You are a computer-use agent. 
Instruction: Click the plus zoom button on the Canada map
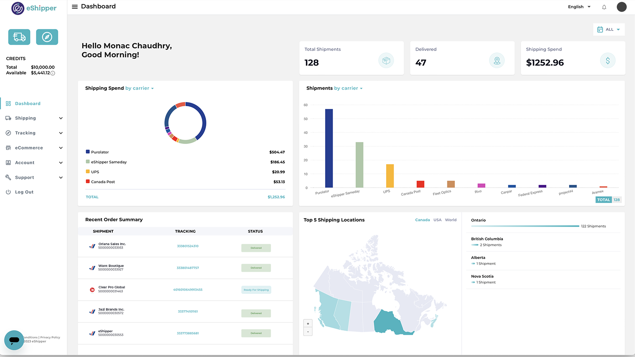click(x=308, y=323)
